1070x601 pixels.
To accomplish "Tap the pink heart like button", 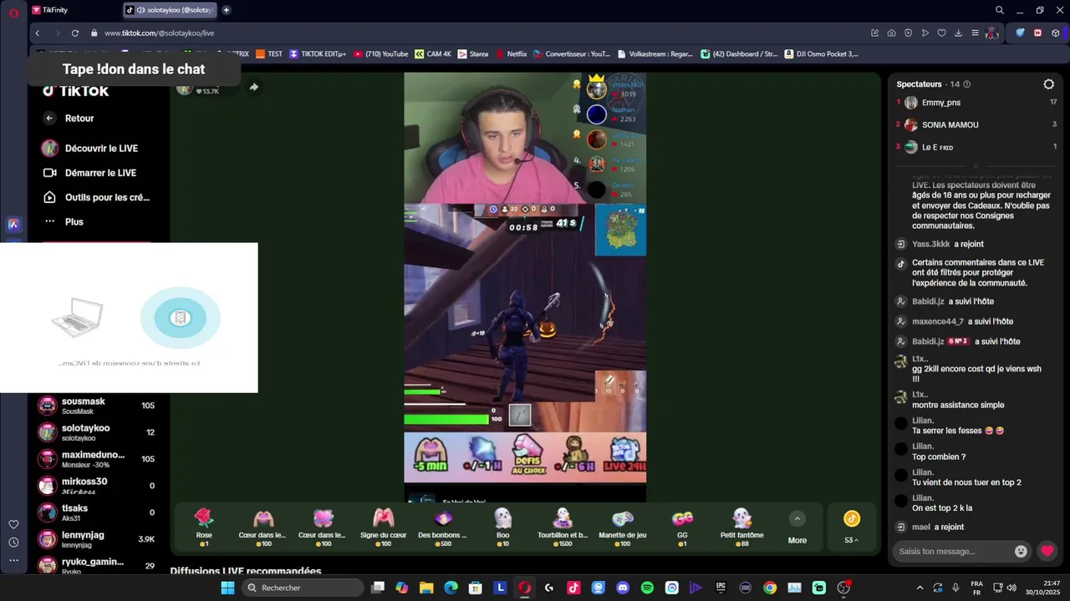I will pos(1047,551).
